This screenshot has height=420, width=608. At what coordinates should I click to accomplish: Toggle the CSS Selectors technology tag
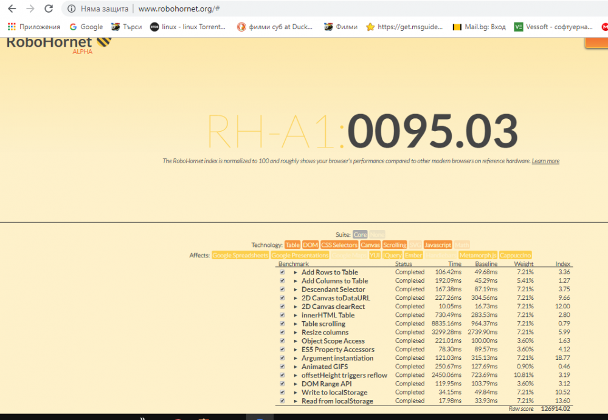[x=339, y=245]
